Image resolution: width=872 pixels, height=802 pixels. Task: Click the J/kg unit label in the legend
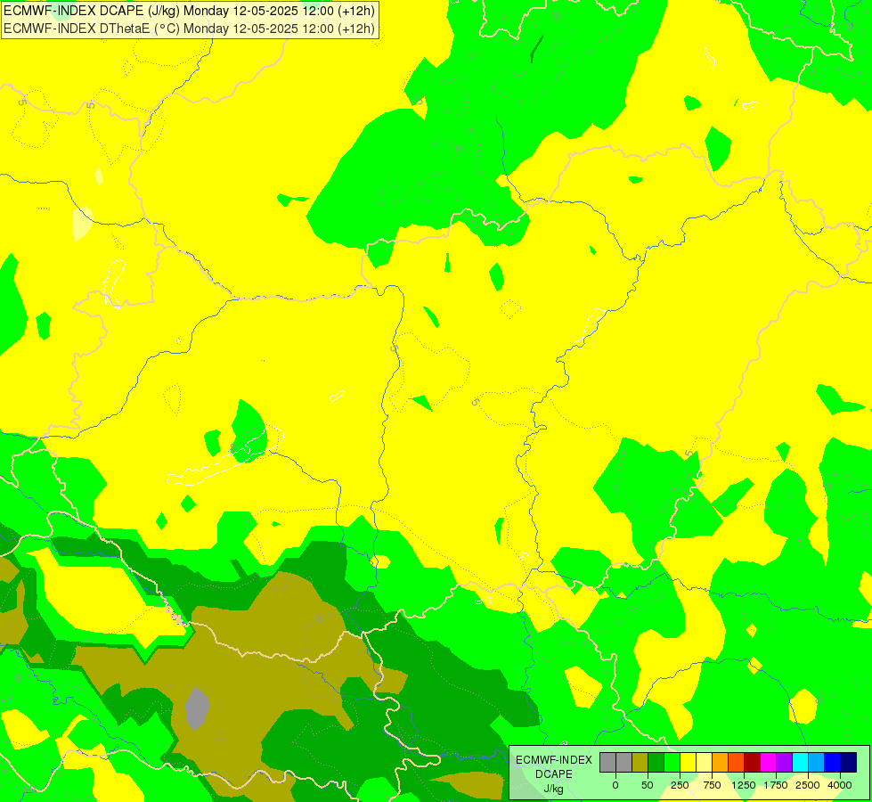click(553, 789)
